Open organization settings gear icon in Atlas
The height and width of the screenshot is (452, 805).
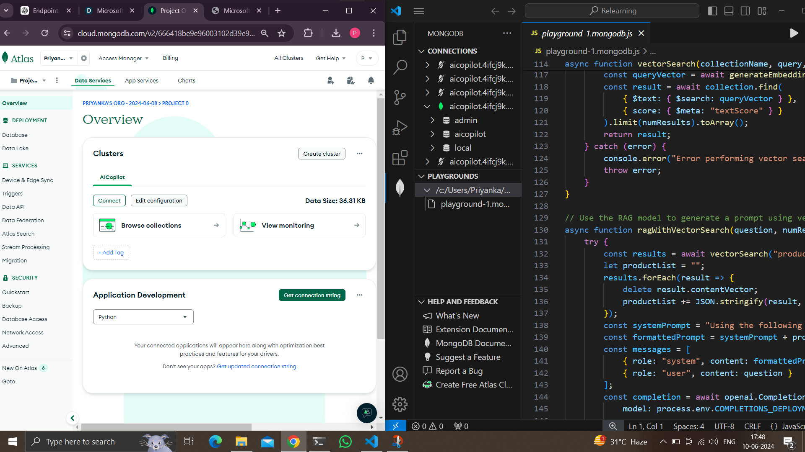(84, 58)
